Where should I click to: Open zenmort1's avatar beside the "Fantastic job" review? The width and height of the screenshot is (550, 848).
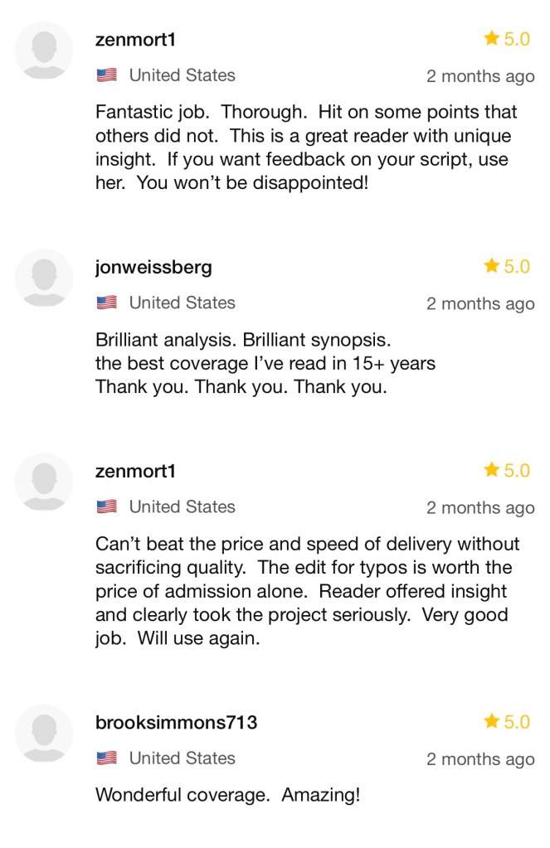coord(45,51)
